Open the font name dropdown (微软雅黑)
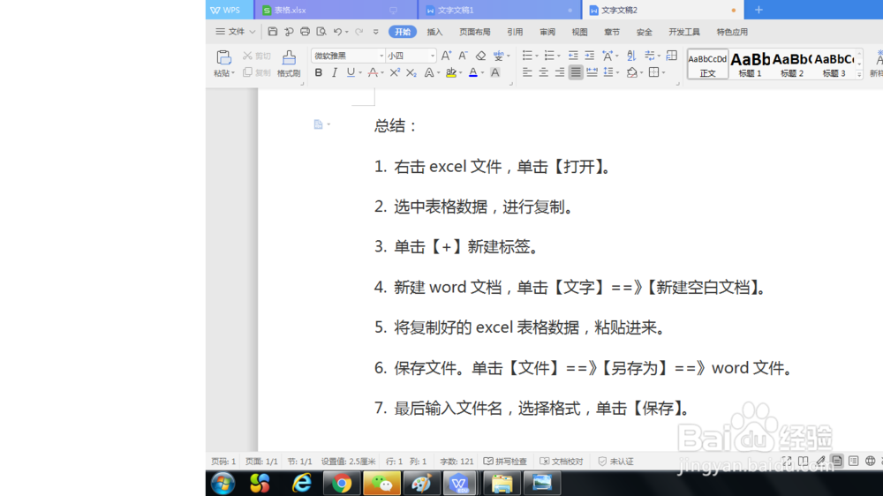This screenshot has height=496, width=883. pyautogui.click(x=381, y=56)
